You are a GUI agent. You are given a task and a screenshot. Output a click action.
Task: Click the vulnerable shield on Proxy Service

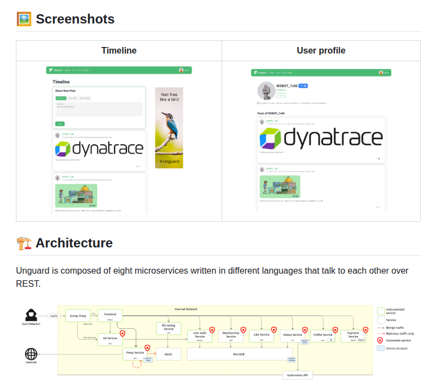[x=147, y=348]
